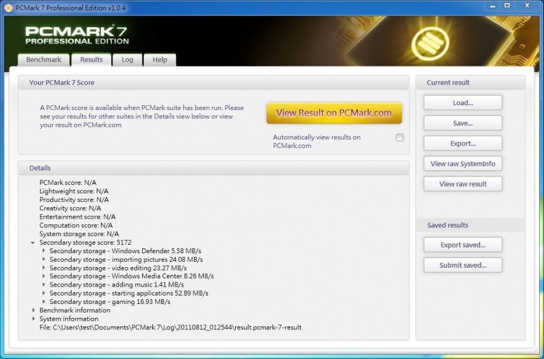Viewport: 544px width, 359px height.
Task: Expand the System information section
Action: pyautogui.click(x=33, y=319)
